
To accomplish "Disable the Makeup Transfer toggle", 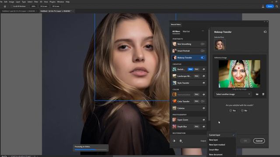I will (203, 58).
